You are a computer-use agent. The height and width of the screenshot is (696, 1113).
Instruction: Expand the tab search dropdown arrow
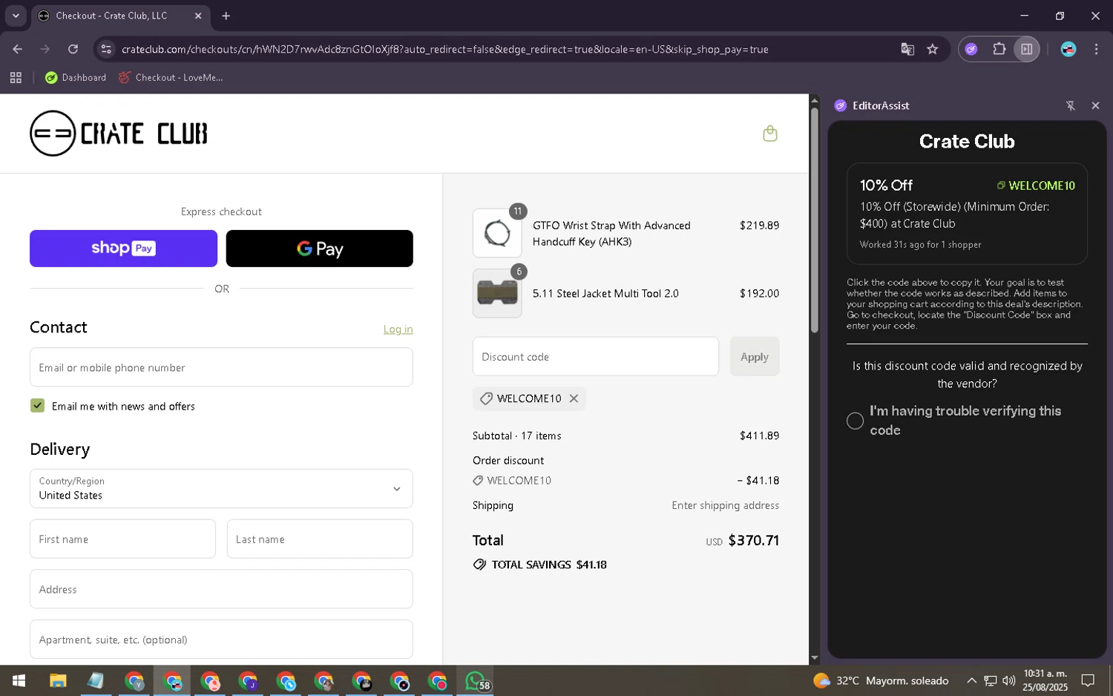coord(16,16)
